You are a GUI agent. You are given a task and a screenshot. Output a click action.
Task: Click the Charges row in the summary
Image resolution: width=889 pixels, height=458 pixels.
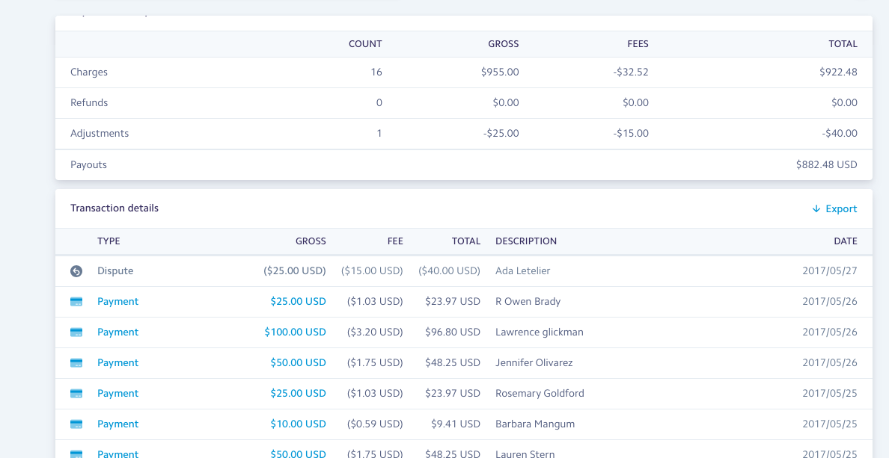pos(89,72)
